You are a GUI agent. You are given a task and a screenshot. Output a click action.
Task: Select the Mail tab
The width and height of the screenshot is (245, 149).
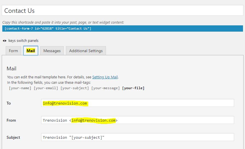pyautogui.click(x=31, y=51)
